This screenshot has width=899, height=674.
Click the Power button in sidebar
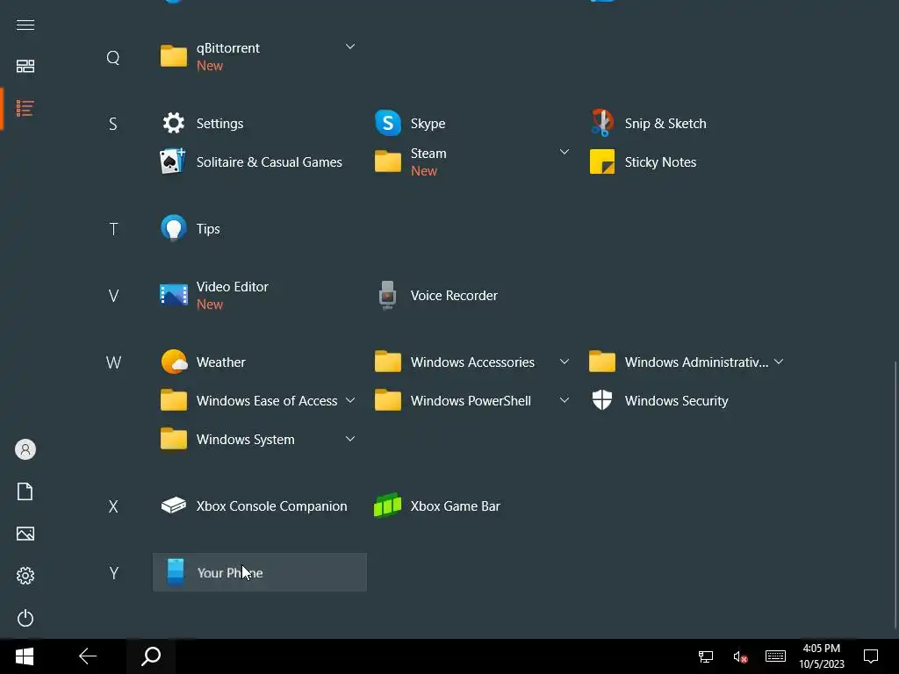pos(25,618)
